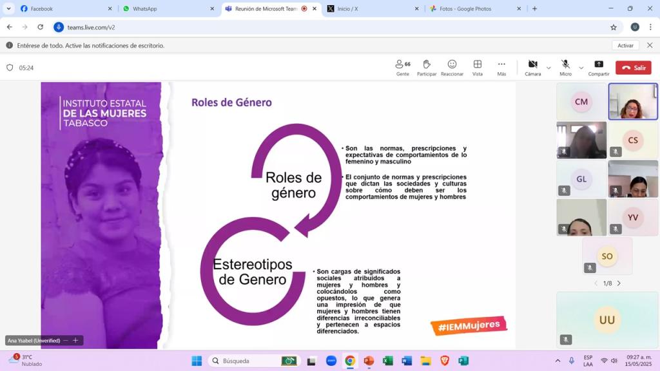The width and height of the screenshot is (660, 371).
Task: Turn on the Cámara toggle
Action: [532, 67]
